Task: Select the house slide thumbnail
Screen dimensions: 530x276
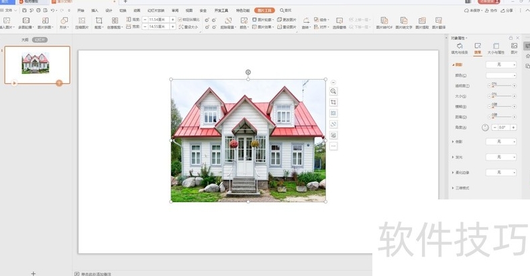Action: click(36, 64)
